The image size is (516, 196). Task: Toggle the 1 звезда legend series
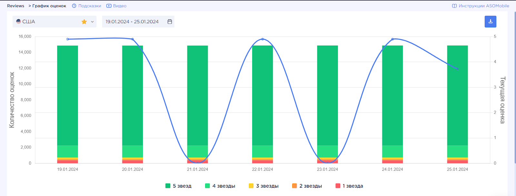click(349, 186)
